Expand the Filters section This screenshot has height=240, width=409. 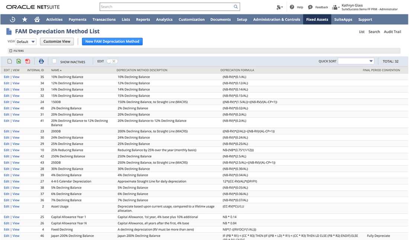pyautogui.click(x=11, y=51)
